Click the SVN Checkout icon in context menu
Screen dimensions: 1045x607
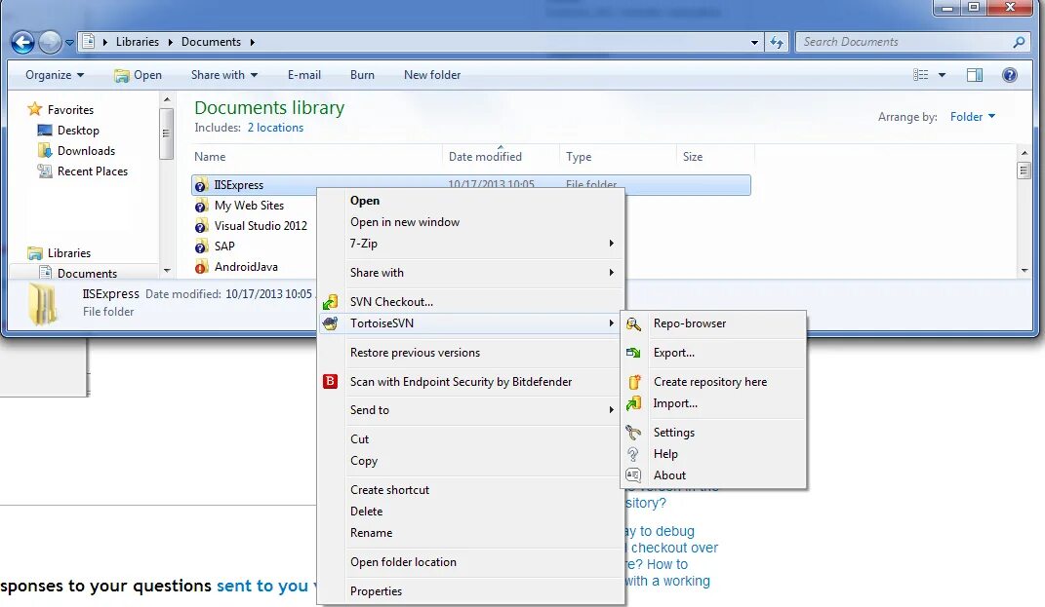[331, 302]
